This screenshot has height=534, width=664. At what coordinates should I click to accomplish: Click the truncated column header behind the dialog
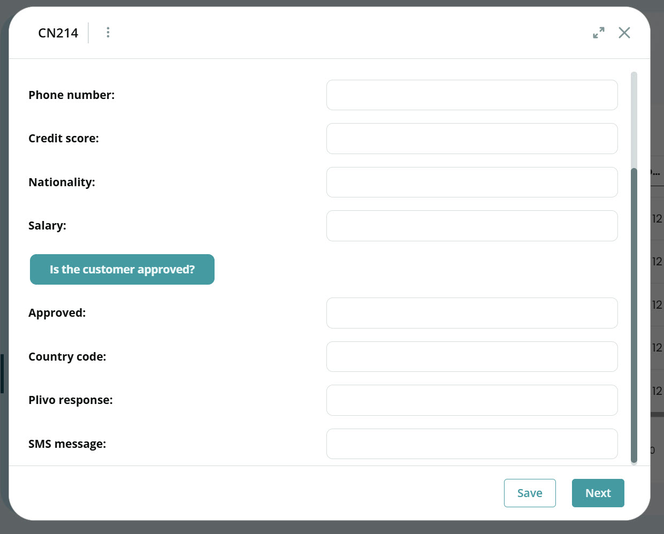[657, 171]
